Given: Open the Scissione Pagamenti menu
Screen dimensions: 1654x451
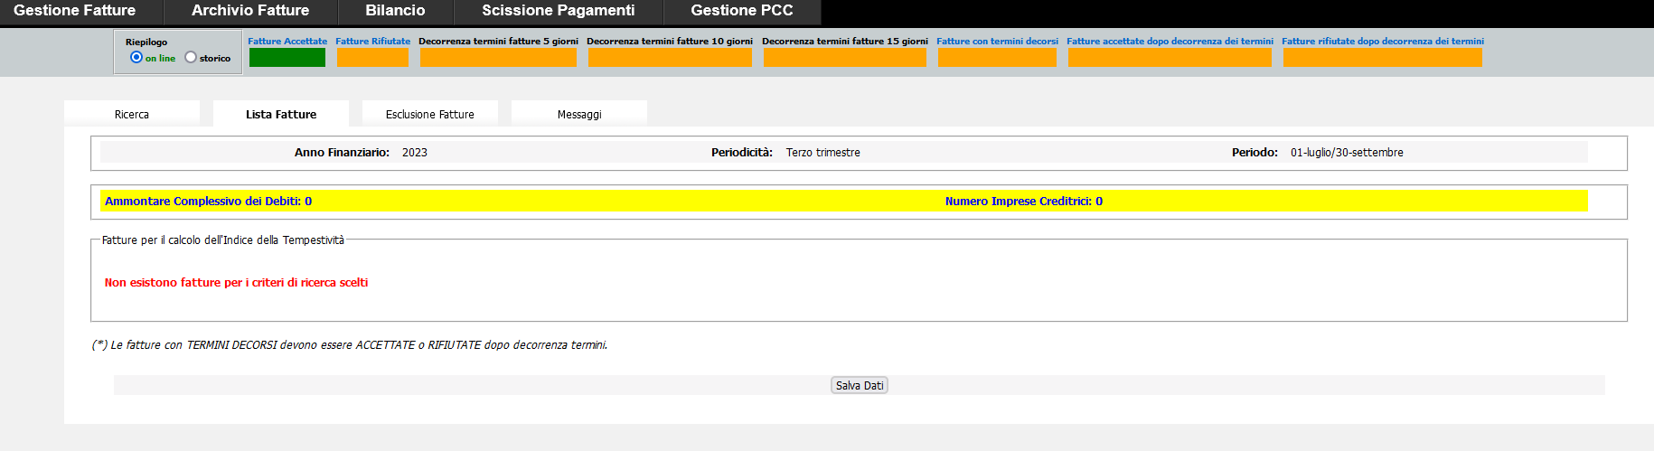Looking at the screenshot, I should pyautogui.click(x=558, y=11).
